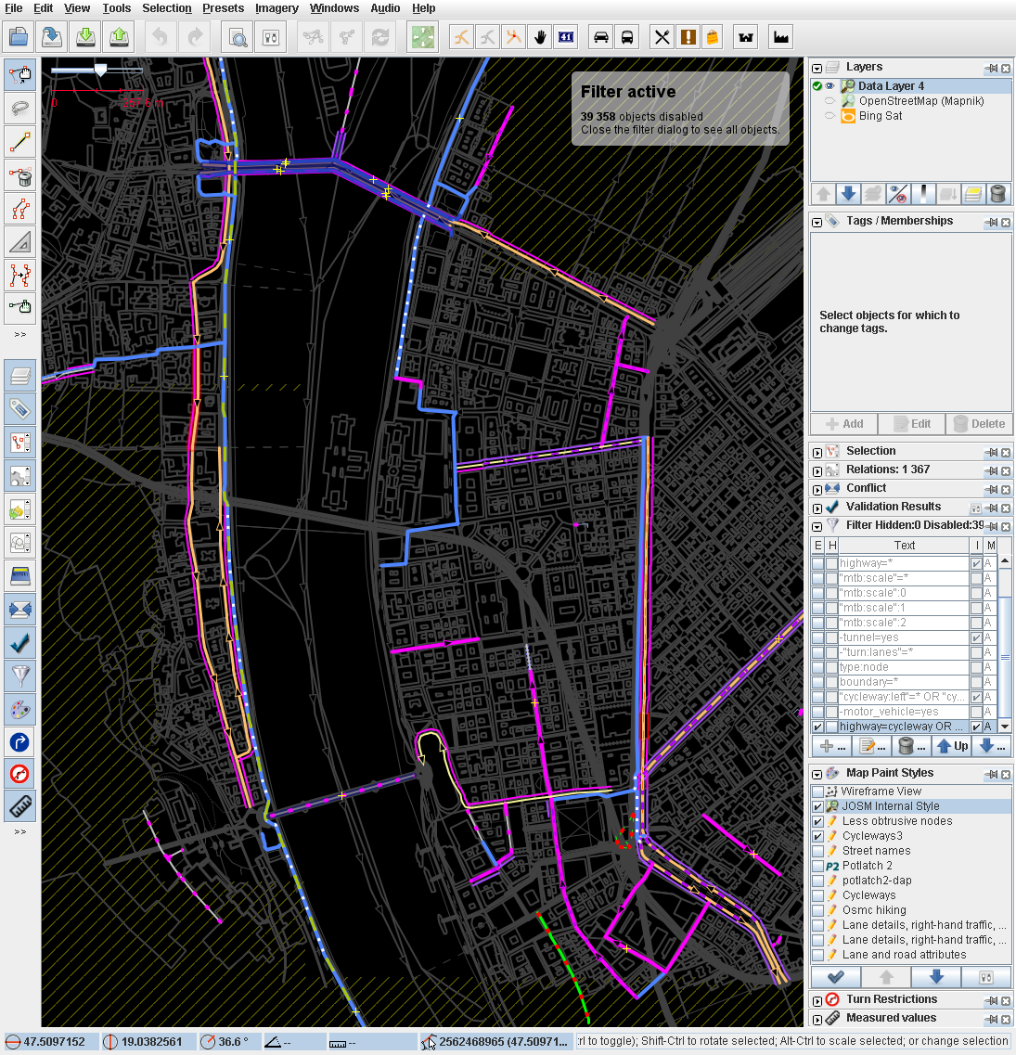The image size is (1016, 1055).
Task: Select the car preset icon
Action: (601, 37)
